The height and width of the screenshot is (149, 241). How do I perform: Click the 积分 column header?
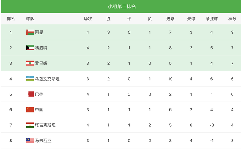pos(232,19)
